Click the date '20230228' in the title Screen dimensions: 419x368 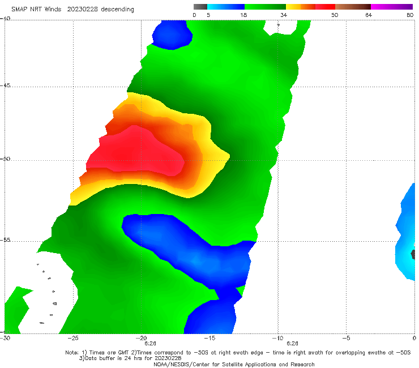click(x=82, y=9)
